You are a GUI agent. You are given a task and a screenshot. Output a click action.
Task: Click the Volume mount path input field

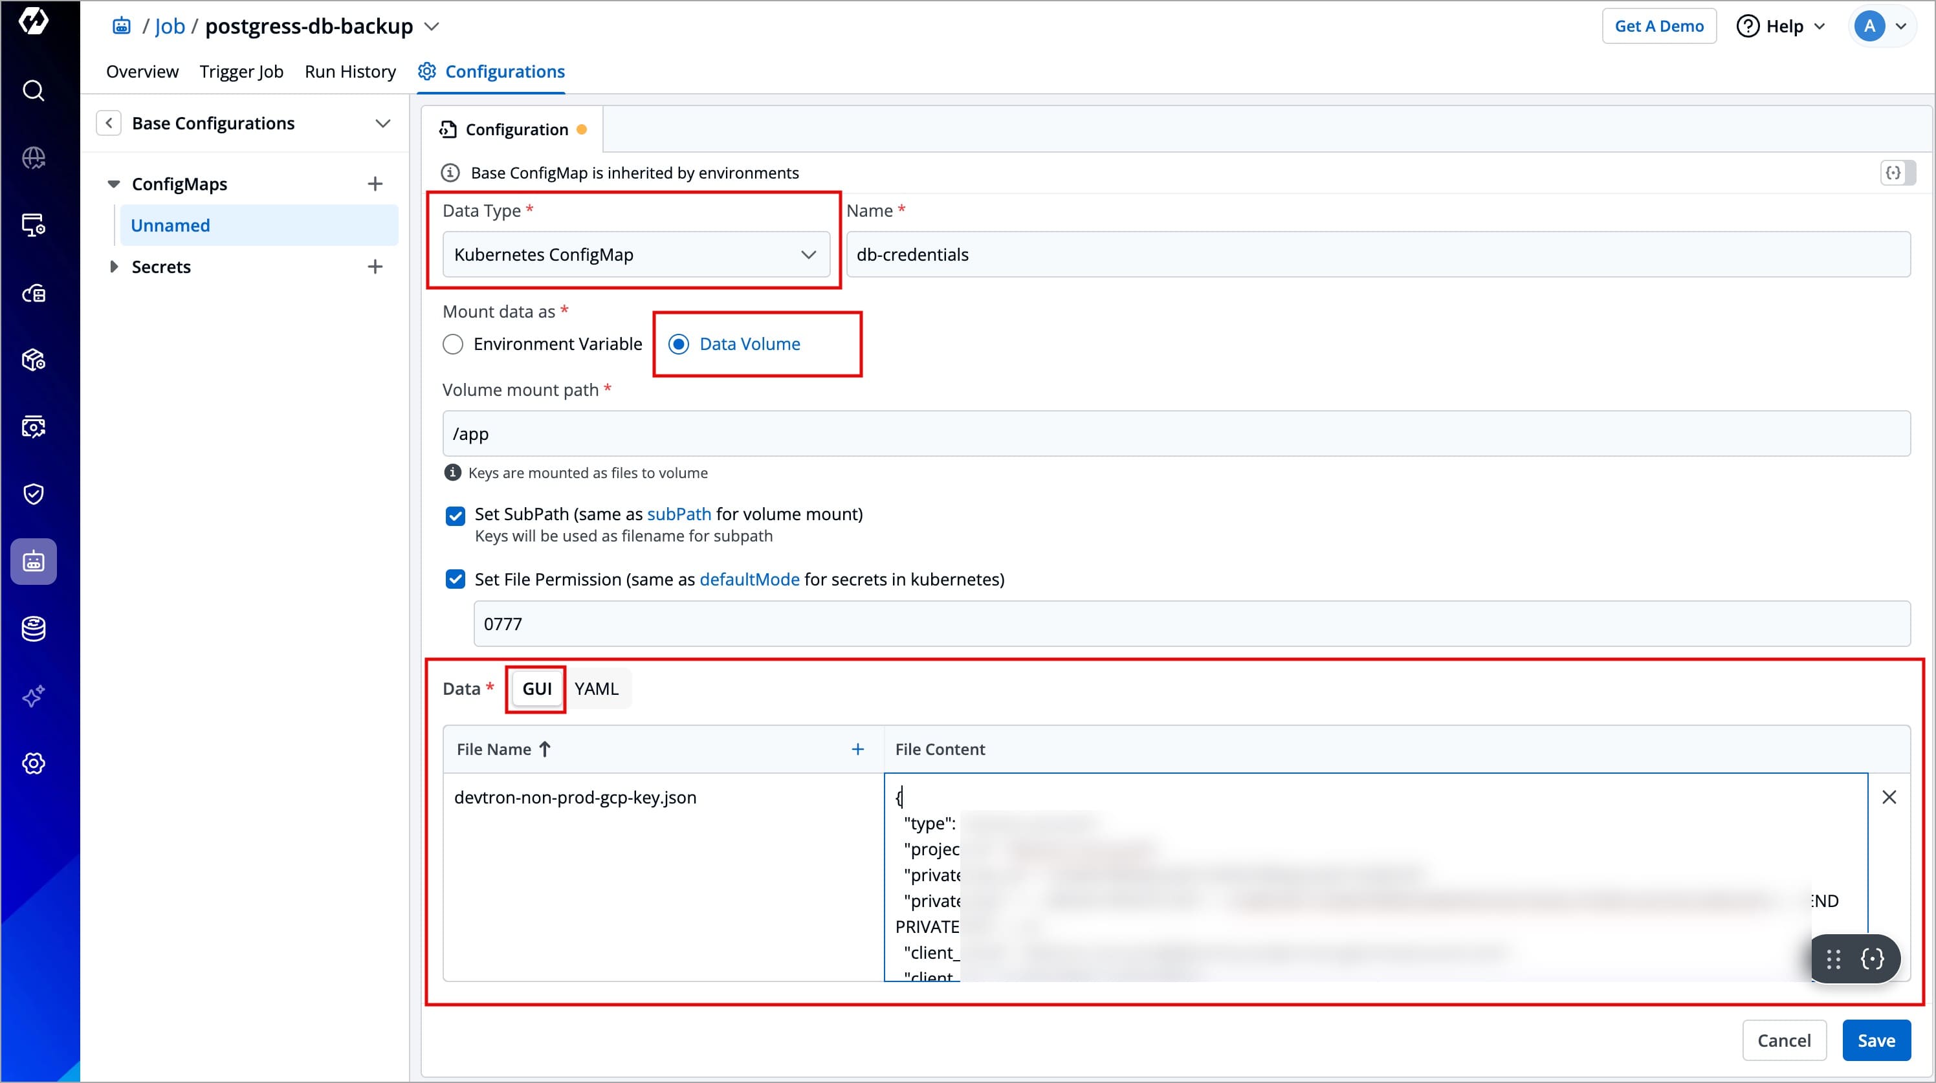coord(1176,433)
